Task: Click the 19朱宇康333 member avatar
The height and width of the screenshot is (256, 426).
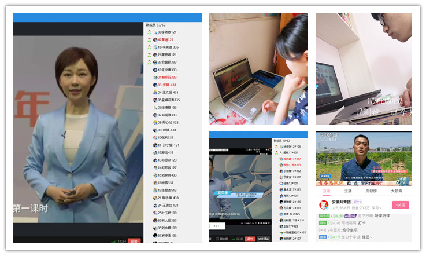Action: pyautogui.click(x=155, y=70)
